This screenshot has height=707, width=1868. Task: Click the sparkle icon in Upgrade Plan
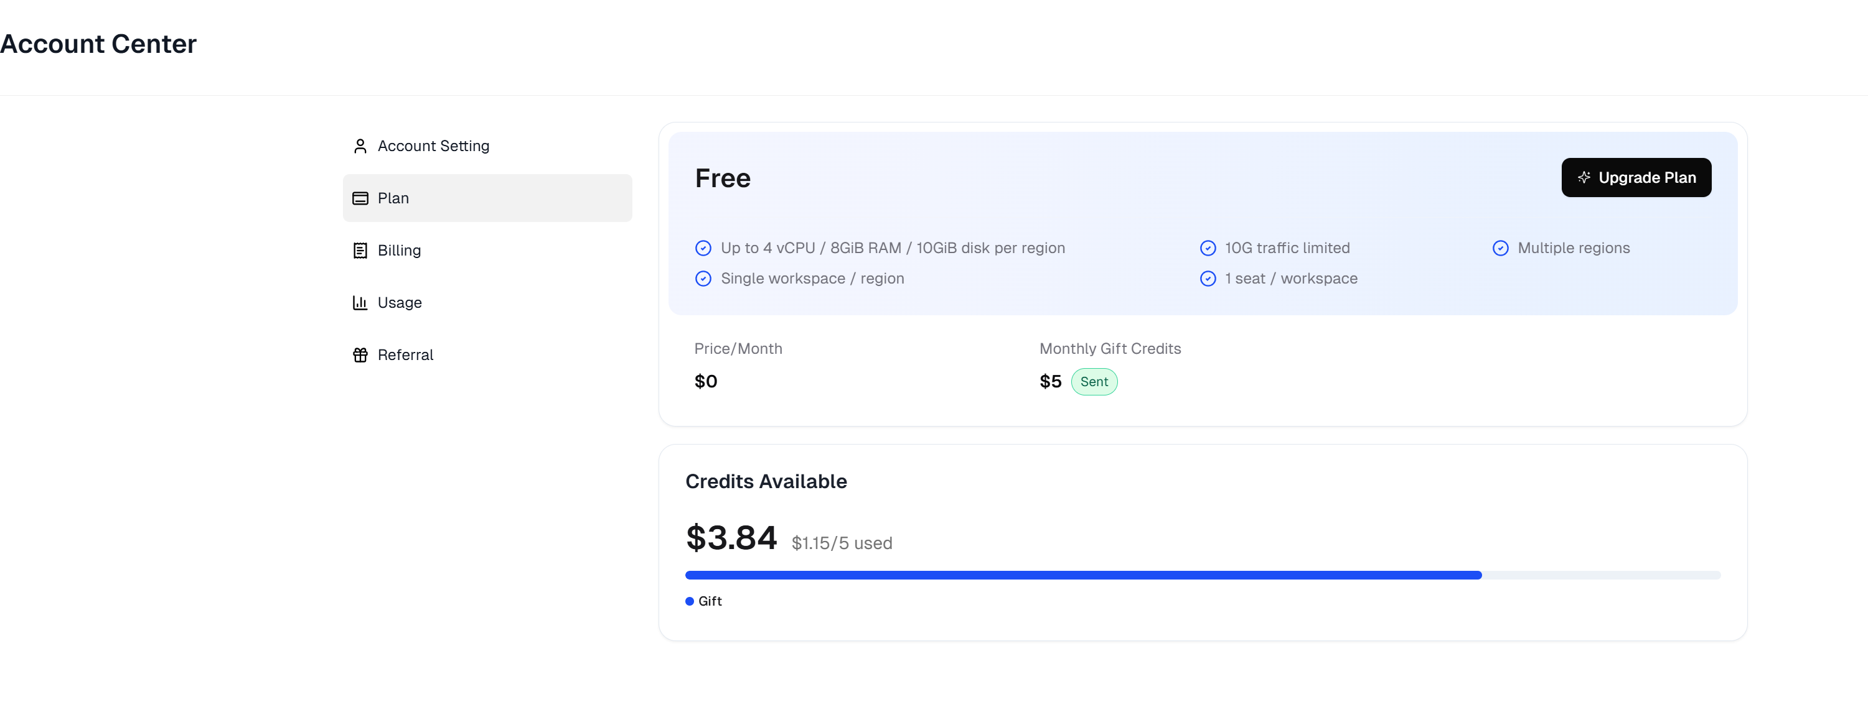coord(1584,177)
